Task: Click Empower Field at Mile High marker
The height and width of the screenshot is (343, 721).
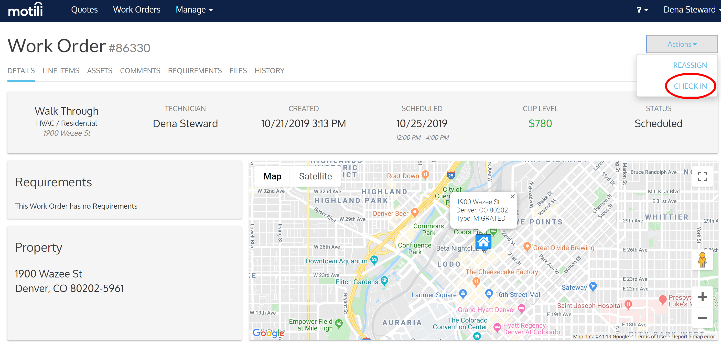Action: 339,324
